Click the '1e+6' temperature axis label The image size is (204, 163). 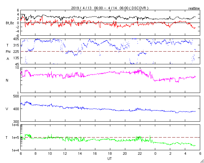[16, 125]
